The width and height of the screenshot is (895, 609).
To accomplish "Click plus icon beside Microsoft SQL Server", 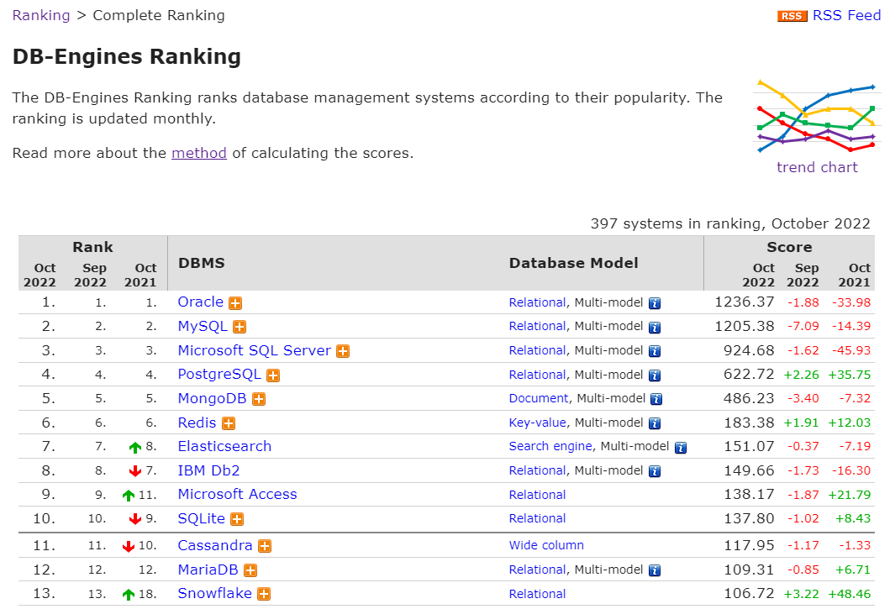I will tap(343, 351).
